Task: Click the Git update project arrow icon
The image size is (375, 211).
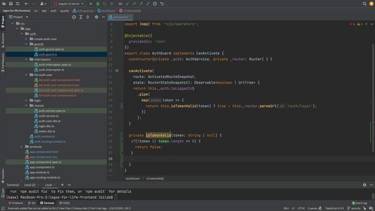Action: 127,4
